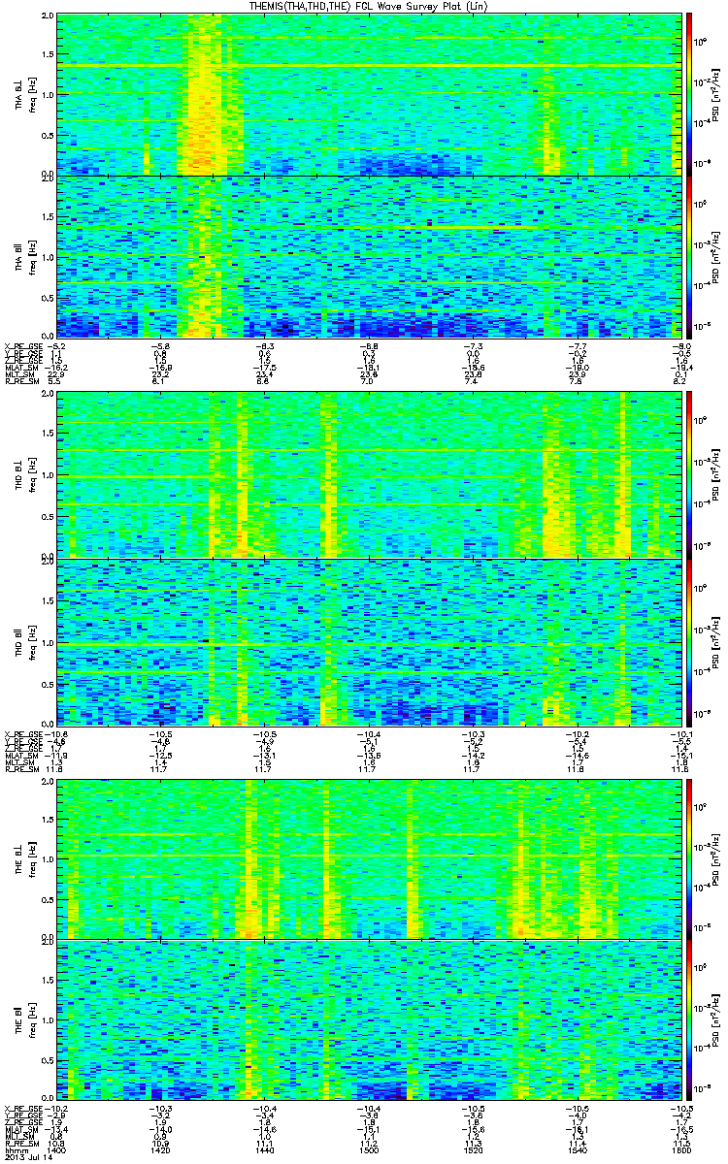
Task: Click the color bar beside the THA B∥ panel
Action: pos(688,257)
